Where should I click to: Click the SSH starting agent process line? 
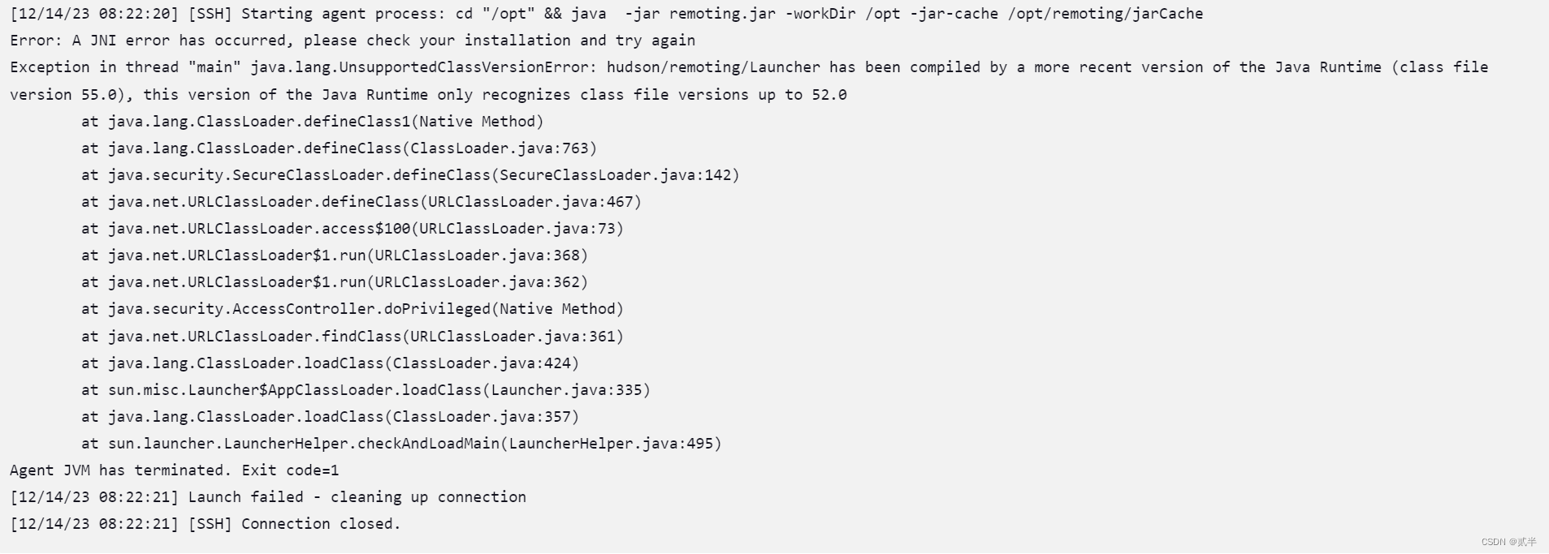[607, 14]
